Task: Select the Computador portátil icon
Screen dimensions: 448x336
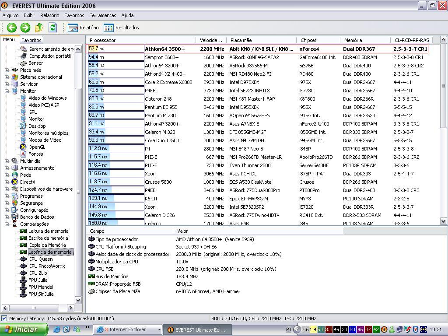Action: pyautogui.click(x=23, y=56)
